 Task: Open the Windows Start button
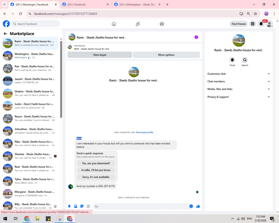point(5,219)
